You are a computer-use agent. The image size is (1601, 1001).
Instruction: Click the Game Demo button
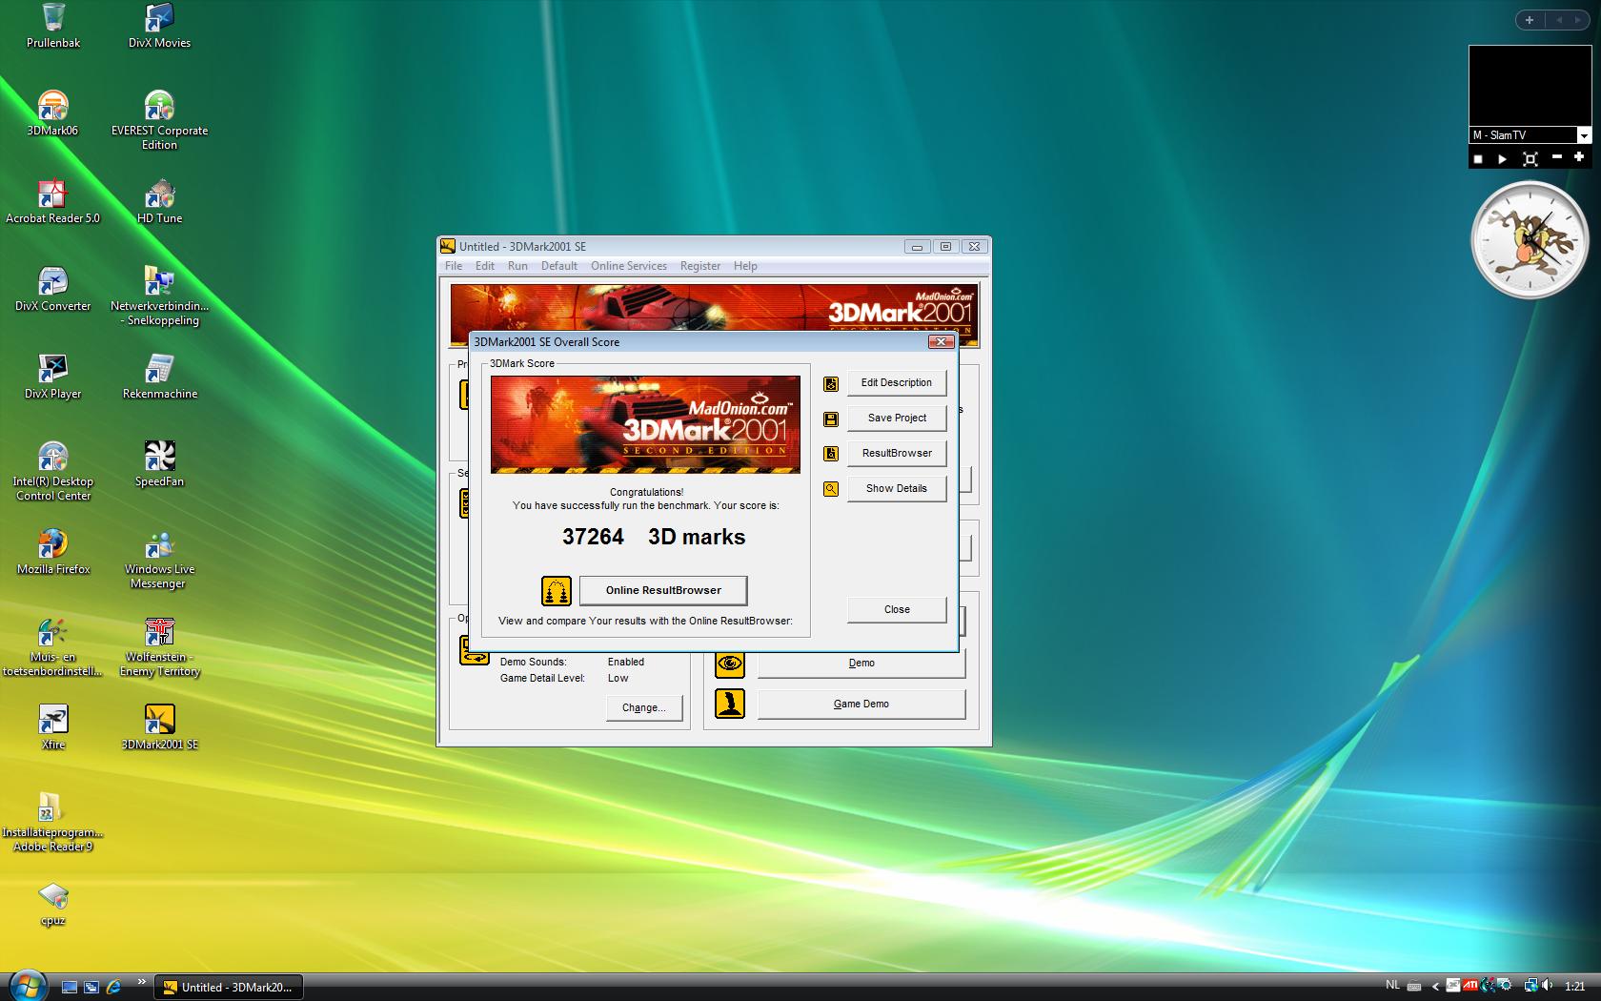coord(861,704)
